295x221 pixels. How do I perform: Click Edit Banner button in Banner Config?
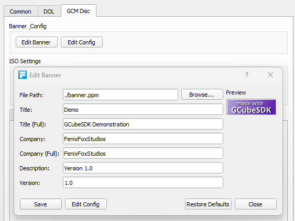coord(37,42)
